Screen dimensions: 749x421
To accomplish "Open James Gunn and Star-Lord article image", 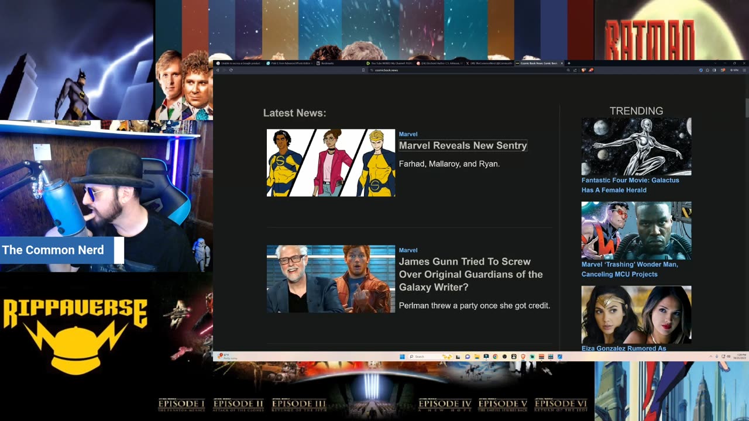I will tap(331, 279).
